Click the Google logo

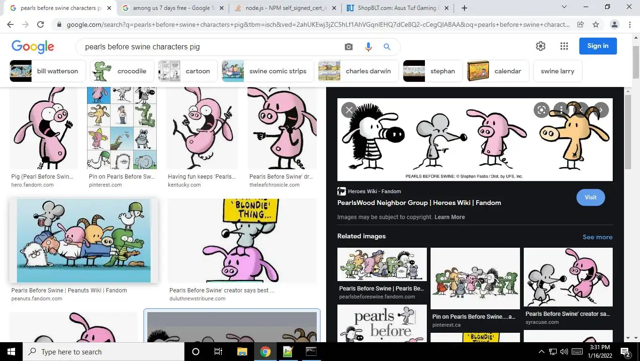click(x=33, y=47)
